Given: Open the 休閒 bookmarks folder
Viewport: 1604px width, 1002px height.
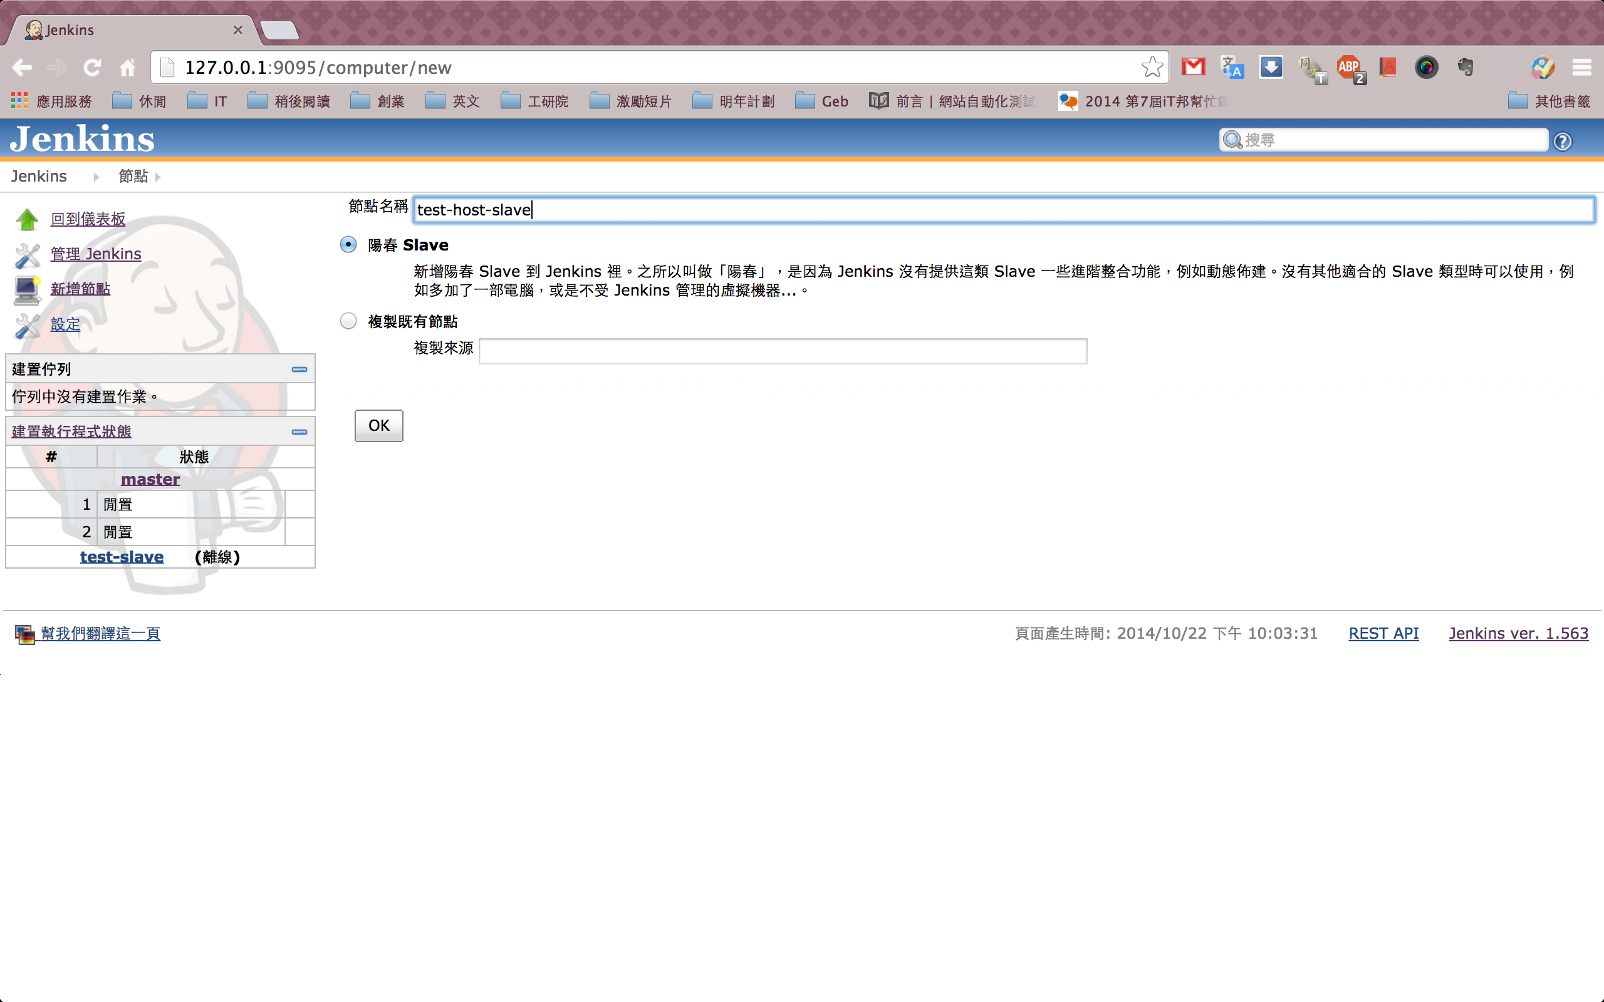Looking at the screenshot, I should click(138, 101).
